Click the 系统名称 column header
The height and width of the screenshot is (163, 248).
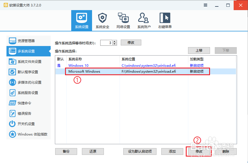pos(93,59)
